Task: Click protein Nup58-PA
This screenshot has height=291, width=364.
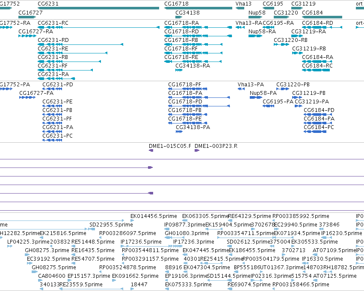Action: click(x=256, y=97)
